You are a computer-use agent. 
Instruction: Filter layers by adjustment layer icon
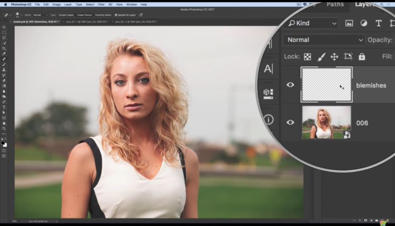tap(364, 23)
